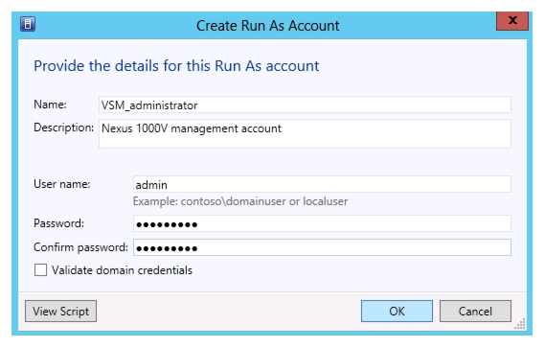Click the resize grip at the dialog corner

click(520, 324)
